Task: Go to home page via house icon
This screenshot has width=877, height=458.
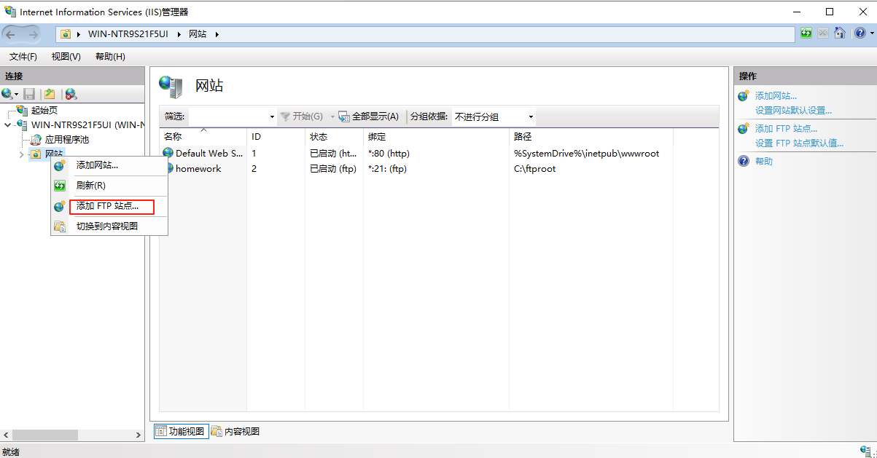Action: (x=840, y=33)
